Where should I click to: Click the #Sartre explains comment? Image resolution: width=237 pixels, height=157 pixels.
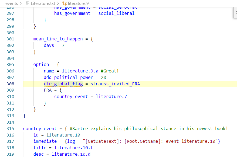click(x=149, y=129)
